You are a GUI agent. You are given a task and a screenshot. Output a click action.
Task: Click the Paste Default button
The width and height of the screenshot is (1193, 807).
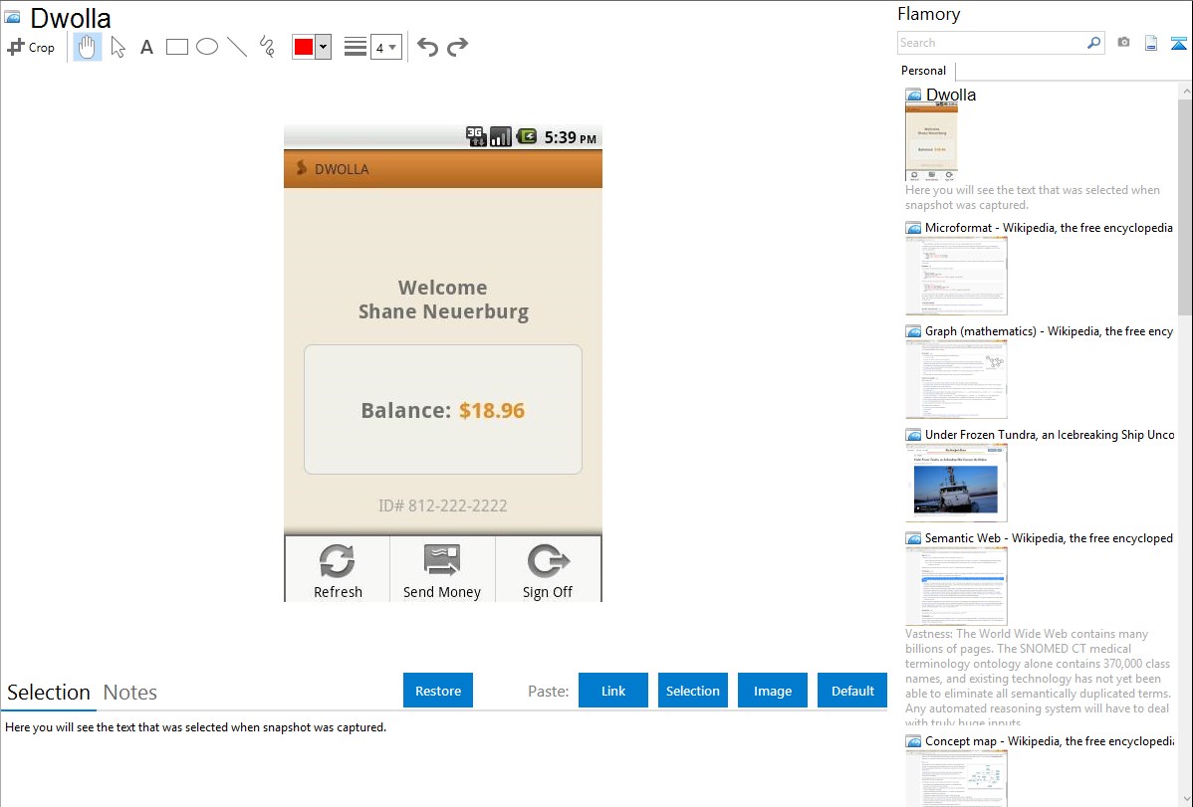click(x=852, y=691)
